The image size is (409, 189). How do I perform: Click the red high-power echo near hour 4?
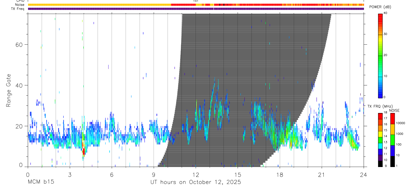click(84, 152)
